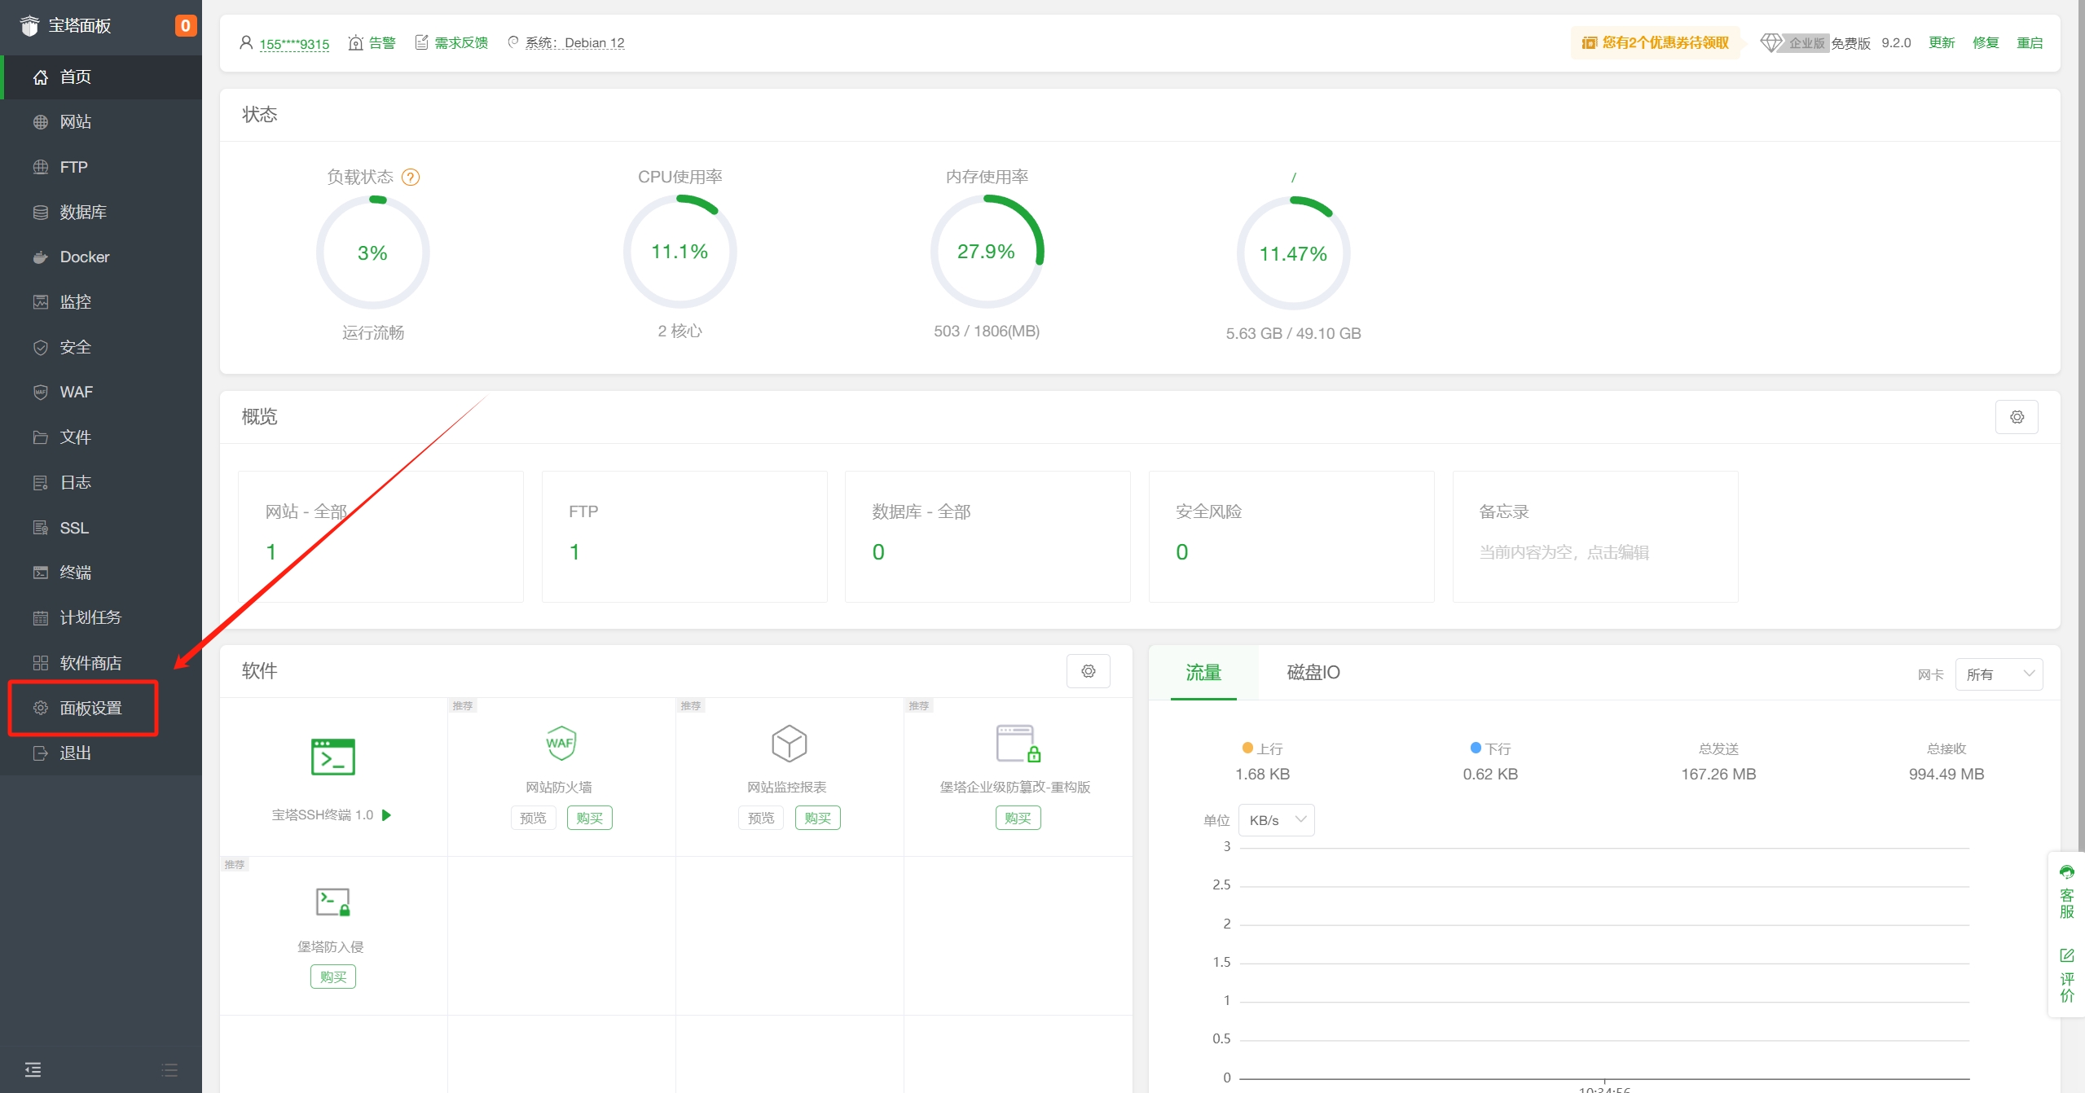This screenshot has width=2085, height=1093.
Task: Open the software panel settings gear
Action: 1088,671
